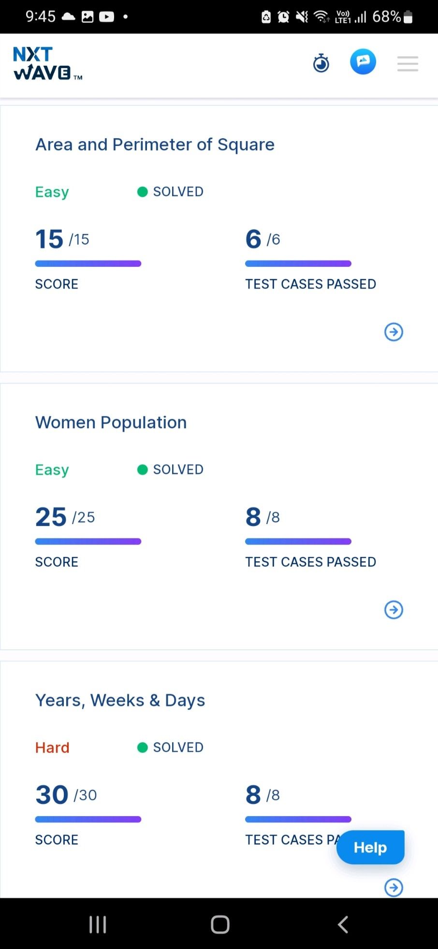Tap Android recent apps button
Viewport: 438px width, 949px height.
pos(98,924)
